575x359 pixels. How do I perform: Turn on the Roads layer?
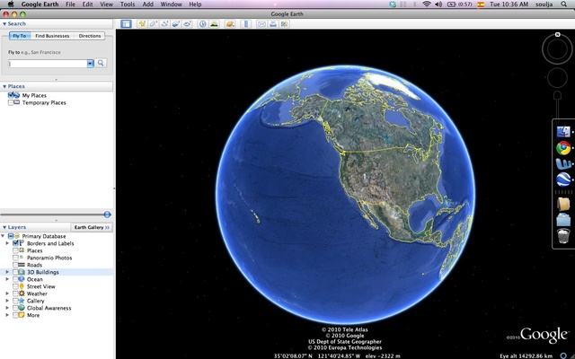coord(15,265)
